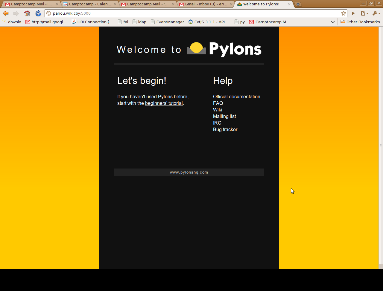Open the Other Bookmarks folder

pyautogui.click(x=360, y=22)
